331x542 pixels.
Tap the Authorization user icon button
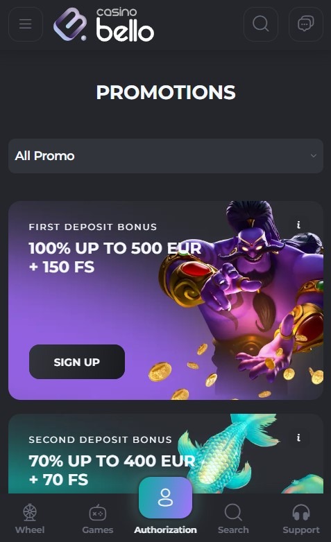[165, 498]
